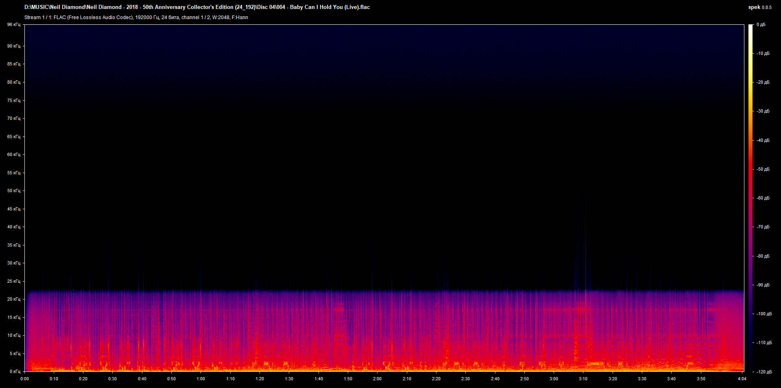Select the 0:00 time marker
Image resolution: width=781 pixels, height=388 pixels.
[x=24, y=379]
